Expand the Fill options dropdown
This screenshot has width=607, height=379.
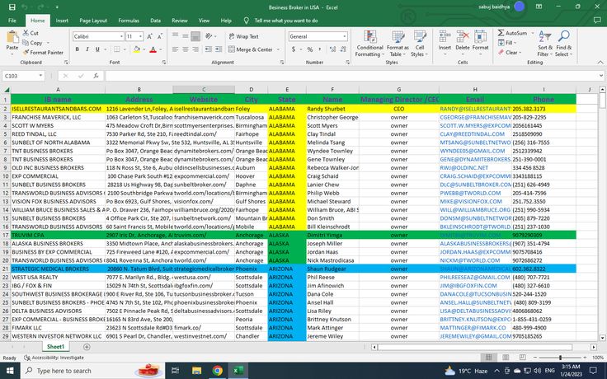point(515,43)
